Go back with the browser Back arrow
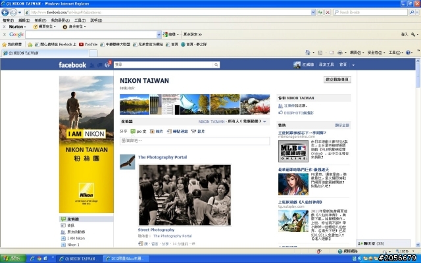 click(5, 12)
